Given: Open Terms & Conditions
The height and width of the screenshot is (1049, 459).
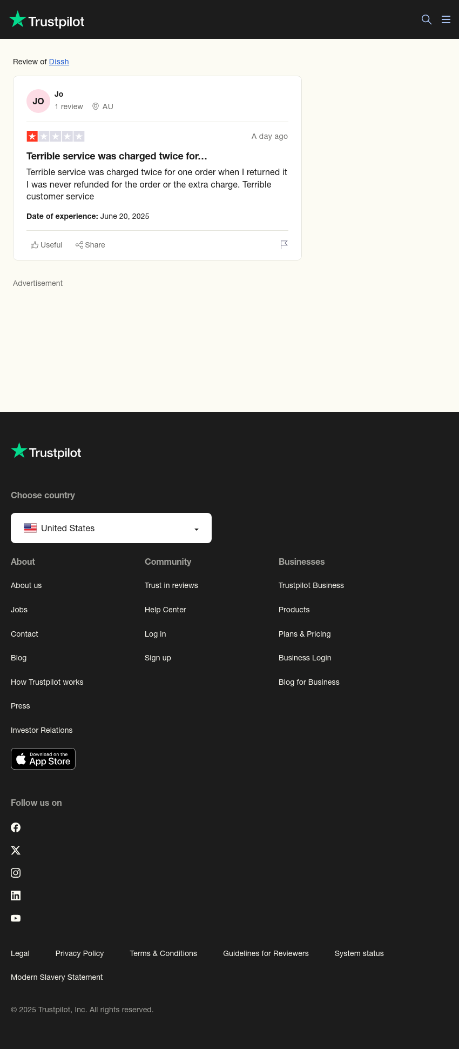Looking at the screenshot, I should click(x=163, y=953).
